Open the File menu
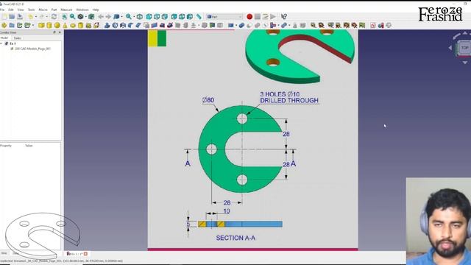The width and height of the screenshot is (471, 265). 2,10
